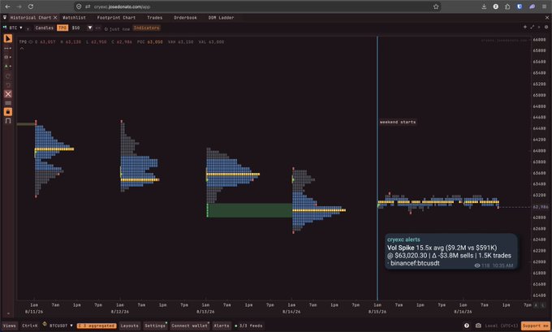Image resolution: width=552 pixels, height=332 pixels.
Task: Click the 62,986 current price label on axis
Action: [540, 207]
